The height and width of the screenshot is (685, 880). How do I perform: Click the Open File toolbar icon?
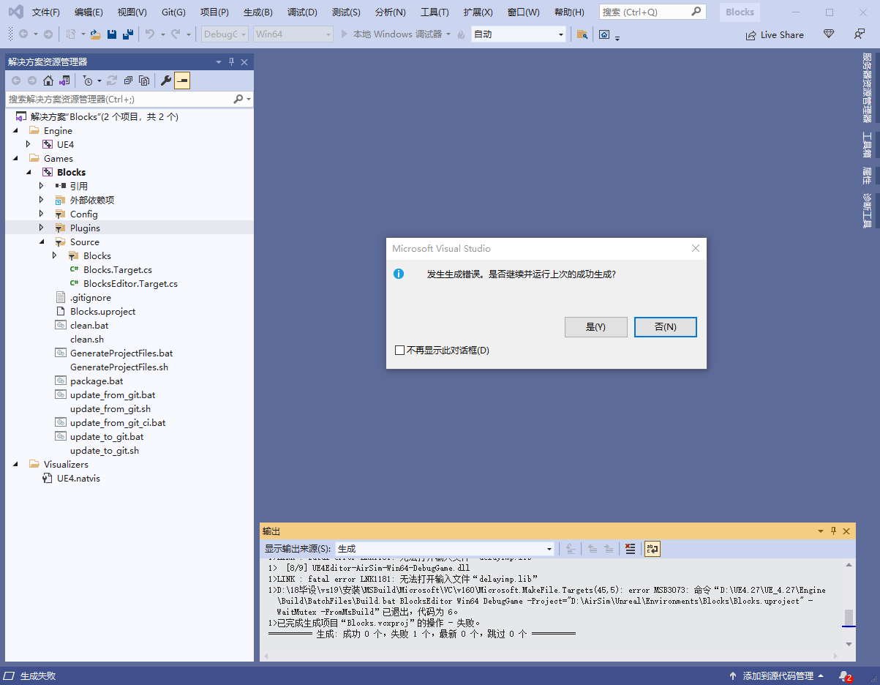(x=96, y=34)
